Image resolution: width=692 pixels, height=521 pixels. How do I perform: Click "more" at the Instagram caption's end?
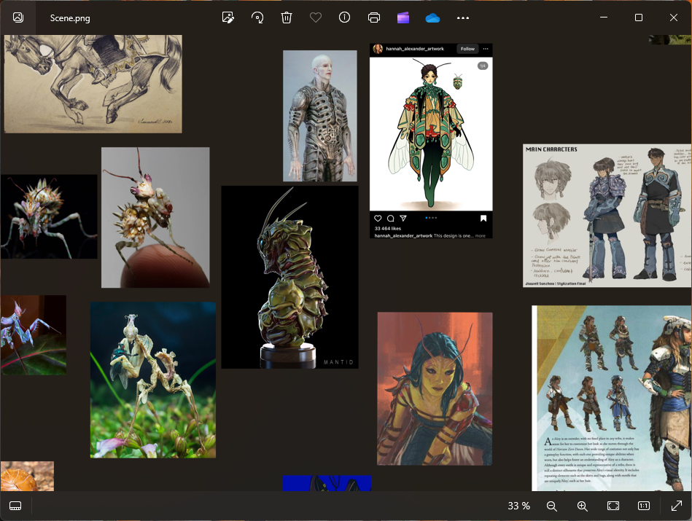point(480,236)
